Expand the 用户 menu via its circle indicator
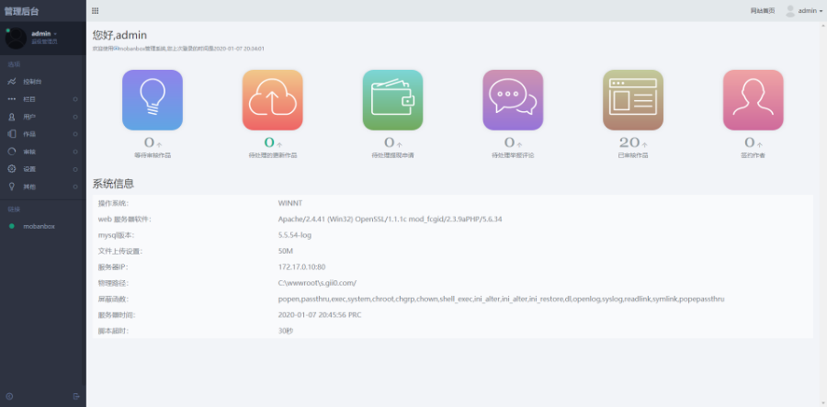827x407 pixels. coord(75,117)
